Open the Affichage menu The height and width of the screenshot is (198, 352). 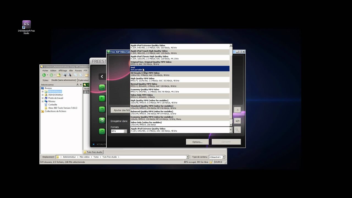(63, 71)
